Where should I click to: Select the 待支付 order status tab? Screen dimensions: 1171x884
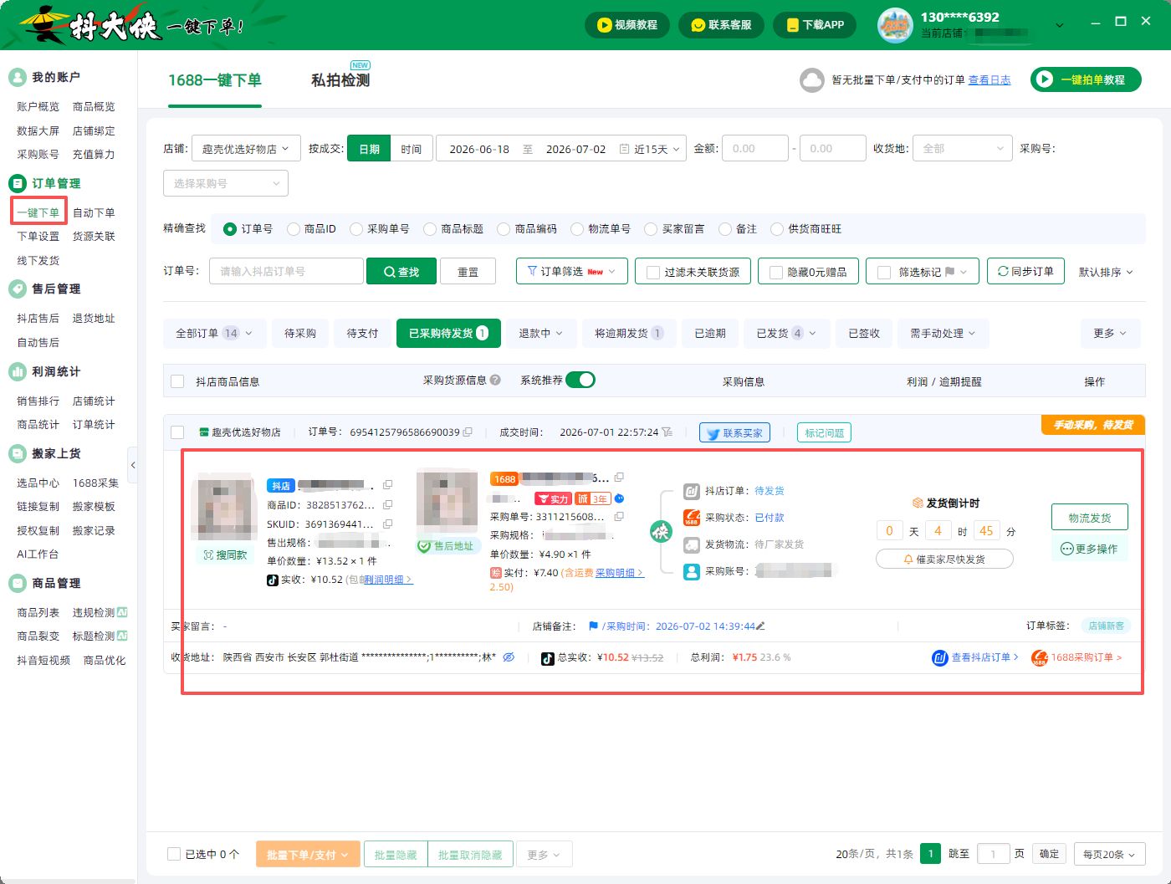click(x=362, y=333)
